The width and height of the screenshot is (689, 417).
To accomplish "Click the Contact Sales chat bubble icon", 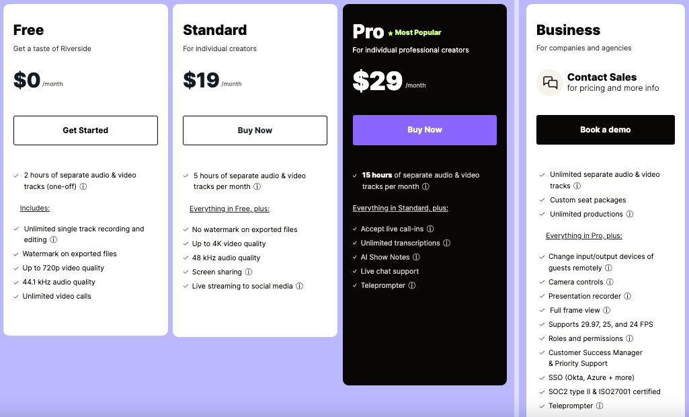I will pyautogui.click(x=550, y=83).
